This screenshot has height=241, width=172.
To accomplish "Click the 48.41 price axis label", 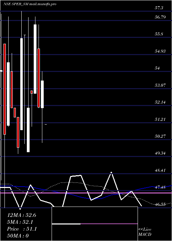I will coord(160,170).
